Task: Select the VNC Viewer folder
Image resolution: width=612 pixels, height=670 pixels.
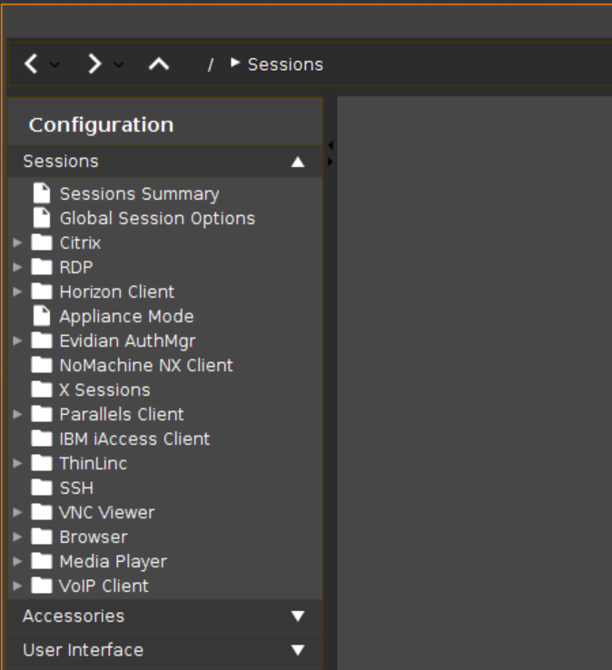Action: coord(107,512)
